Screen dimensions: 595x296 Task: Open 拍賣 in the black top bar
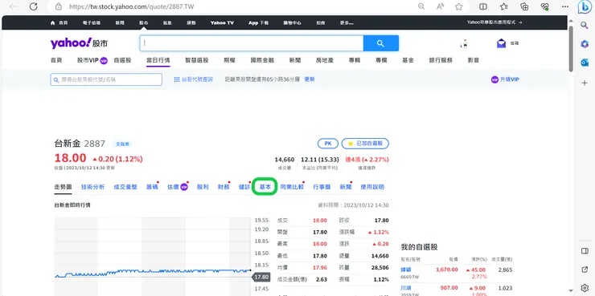coord(321,22)
